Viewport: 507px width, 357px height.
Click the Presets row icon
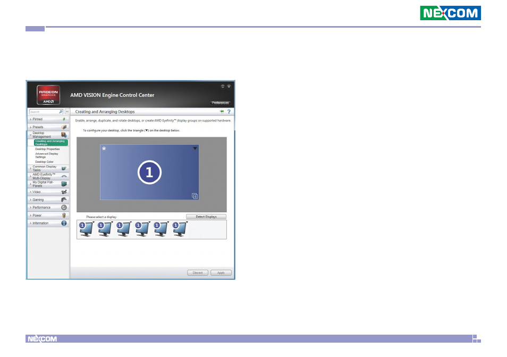click(x=64, y=127)
